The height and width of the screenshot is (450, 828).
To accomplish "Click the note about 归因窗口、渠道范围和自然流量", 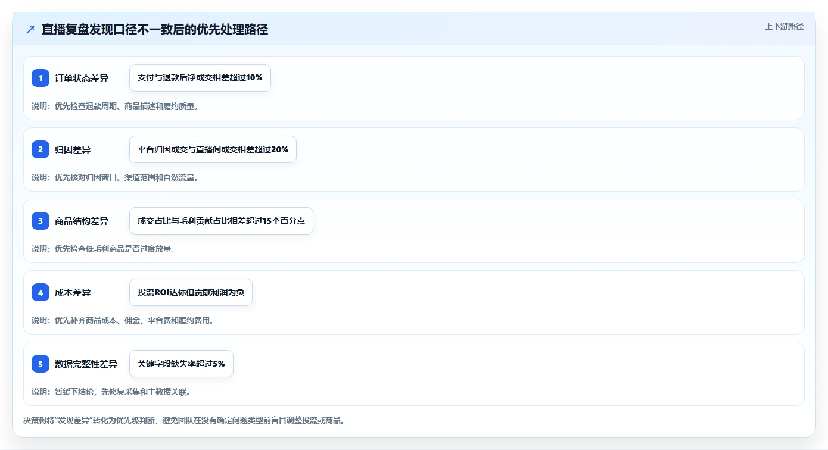I will click(115, 177).
